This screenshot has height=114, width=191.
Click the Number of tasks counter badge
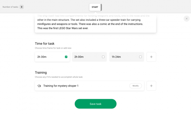(22, 7)
